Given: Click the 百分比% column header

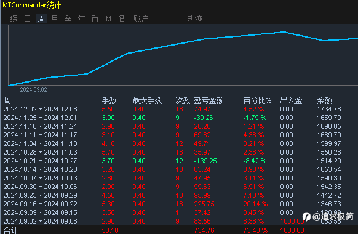Looking at the screenshot, I should pyautogui.click(x=257, y=100).
